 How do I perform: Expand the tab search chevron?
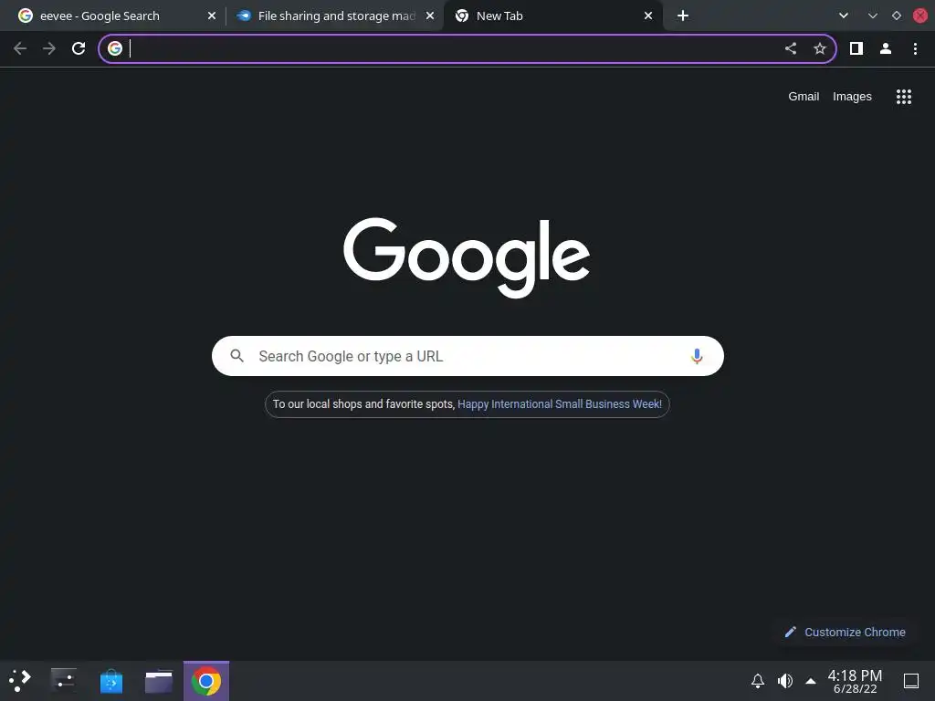[843, 16]
